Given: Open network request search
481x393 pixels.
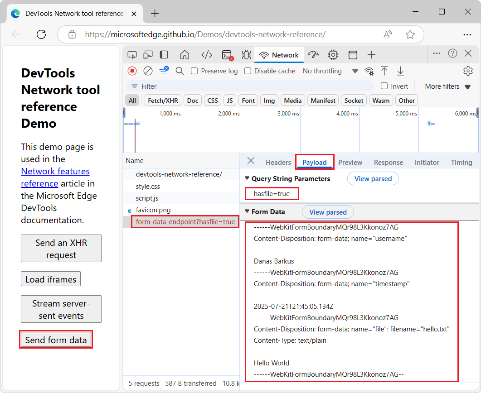Looking at the screenshot, I should (x=180, y=71).
